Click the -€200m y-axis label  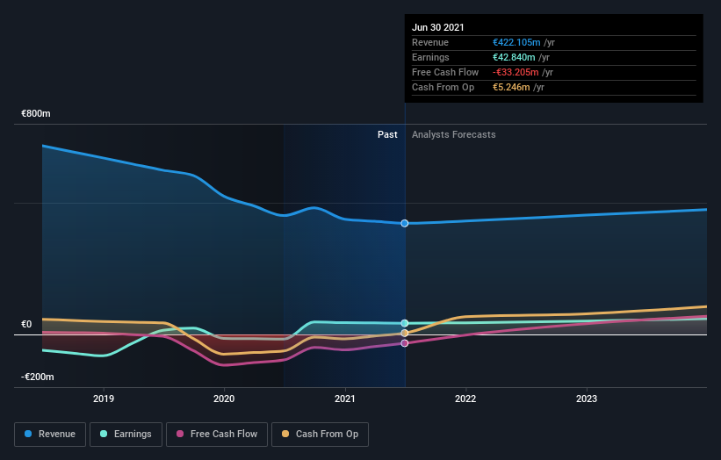click(37, 377)
